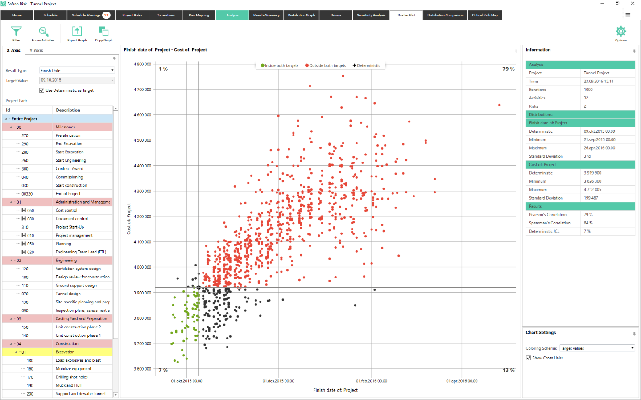Pin the X Axis settings panel
Image resolution: width=641 pixels, height=400 pixels.
pyautogui.click(x=114, y=58)
